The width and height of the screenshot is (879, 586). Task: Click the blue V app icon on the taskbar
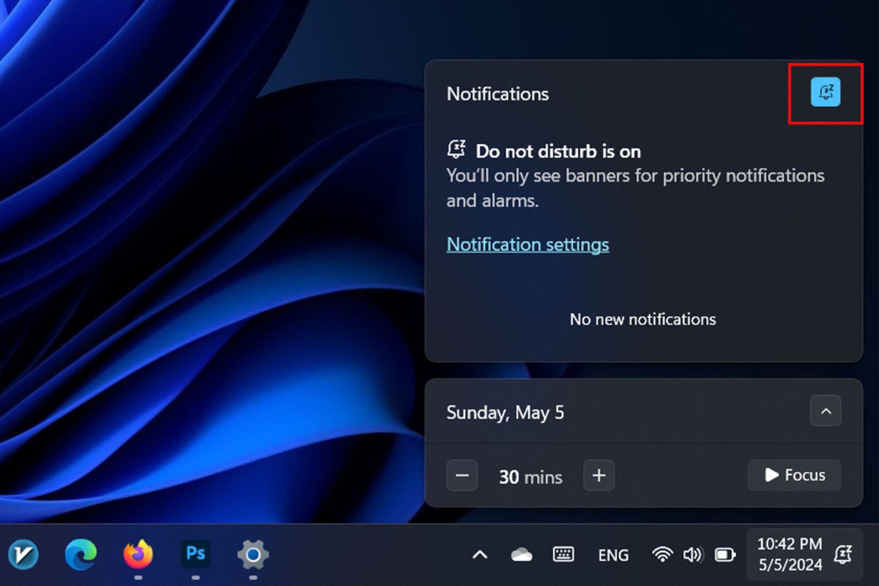coord(23,554)
